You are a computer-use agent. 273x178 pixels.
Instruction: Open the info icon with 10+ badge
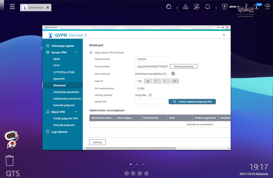pyautogui.click(x=257, y=7)
